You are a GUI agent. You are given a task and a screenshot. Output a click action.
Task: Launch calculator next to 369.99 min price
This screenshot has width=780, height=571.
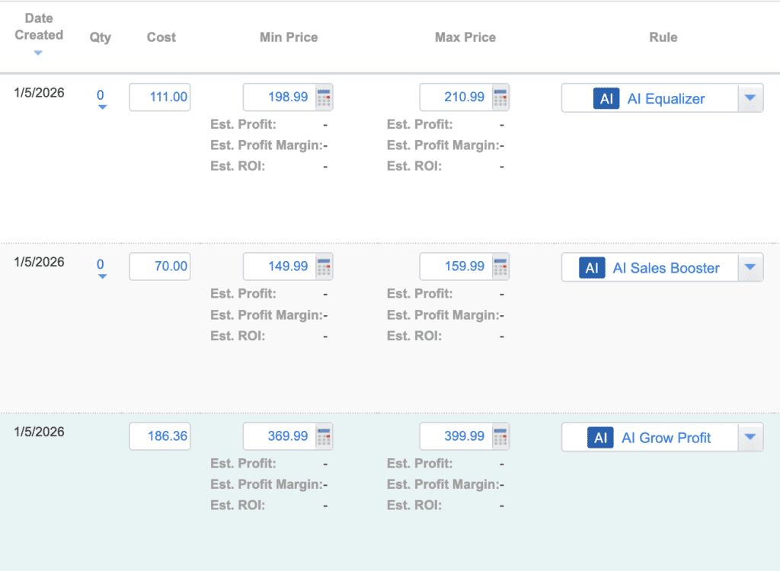[324, 437]
